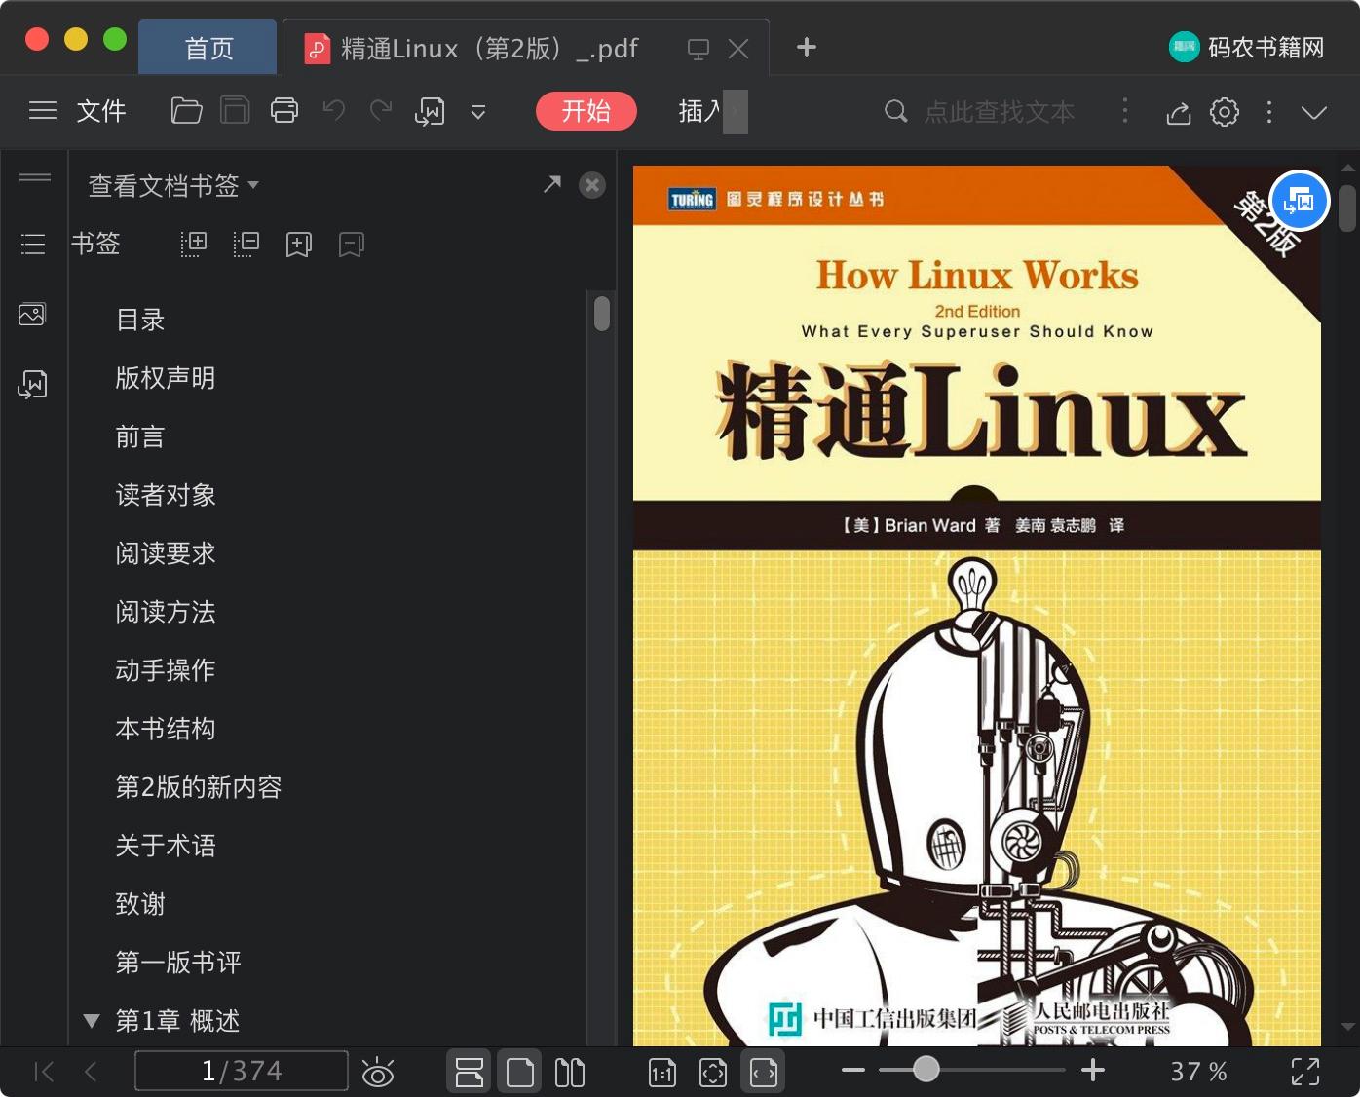Collapse all bookmarks icon

click(x=246, y=245)
